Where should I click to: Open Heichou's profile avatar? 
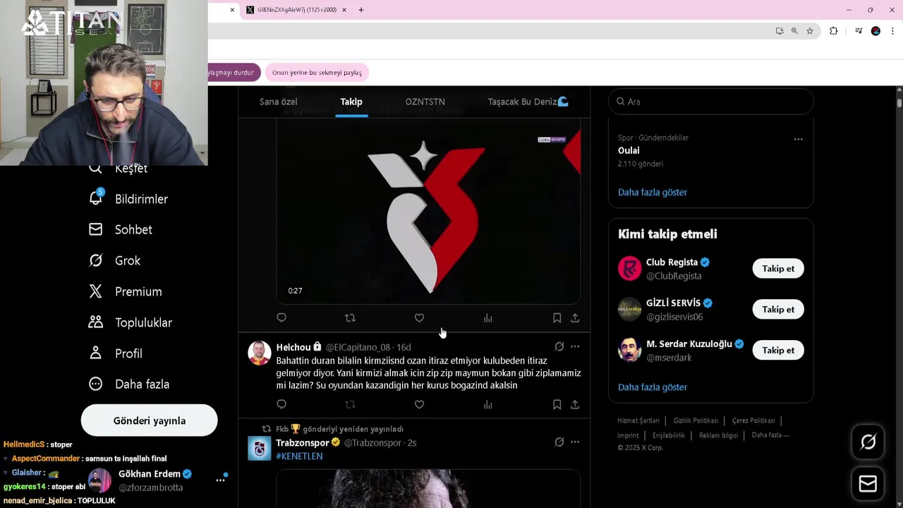tap(260, 353)
